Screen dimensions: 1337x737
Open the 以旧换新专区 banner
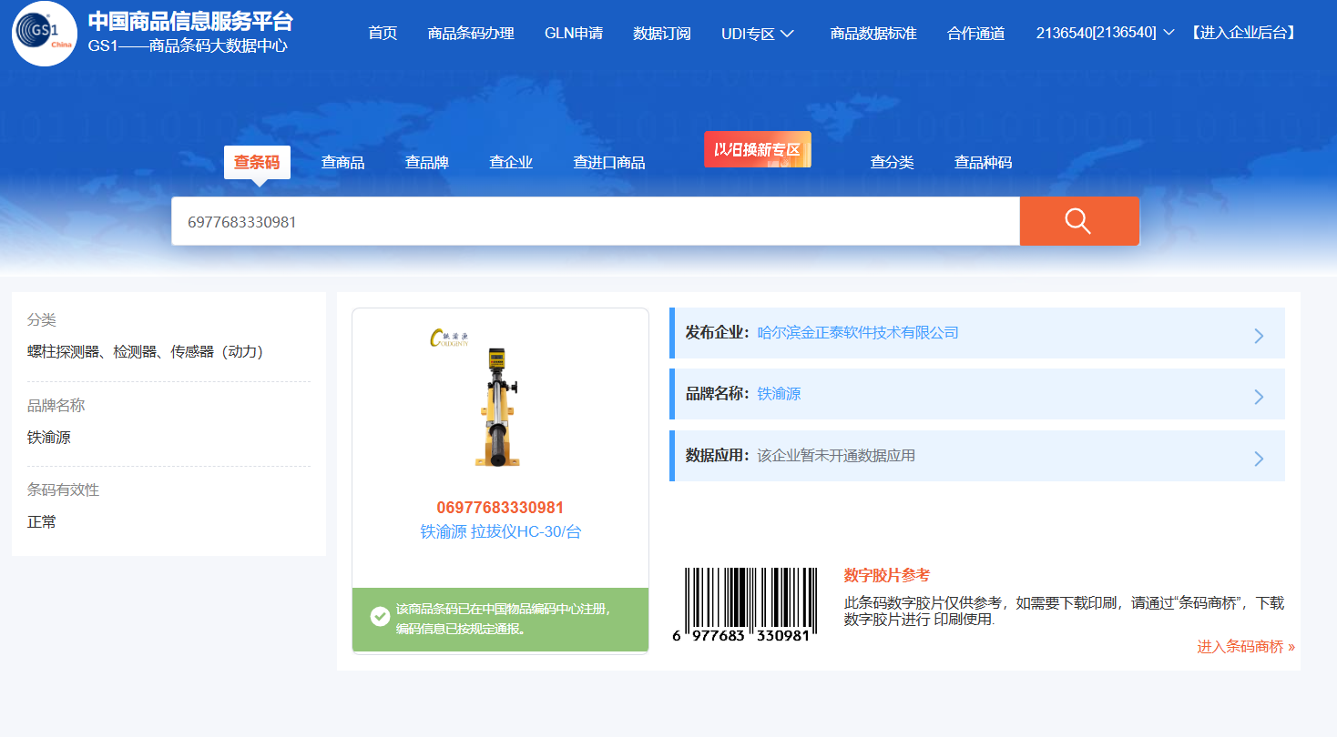coord(758,150)
